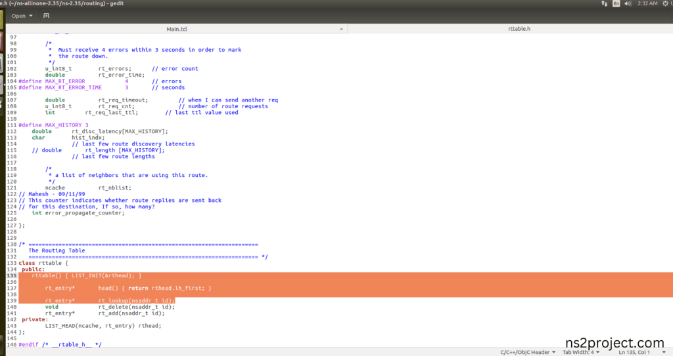The image size is (673, 356).
Task: Open the system settings gear menu
Action: click(x=666, y=3)
